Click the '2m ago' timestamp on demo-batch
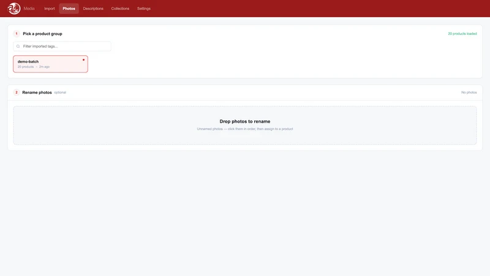Image resolution: width=490 pixels, height=276 pixels. pos(44,67)
